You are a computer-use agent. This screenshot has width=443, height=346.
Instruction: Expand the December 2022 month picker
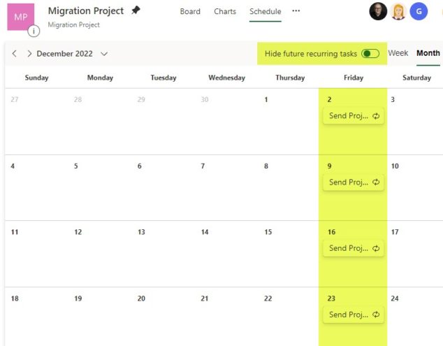click(104, 54)
